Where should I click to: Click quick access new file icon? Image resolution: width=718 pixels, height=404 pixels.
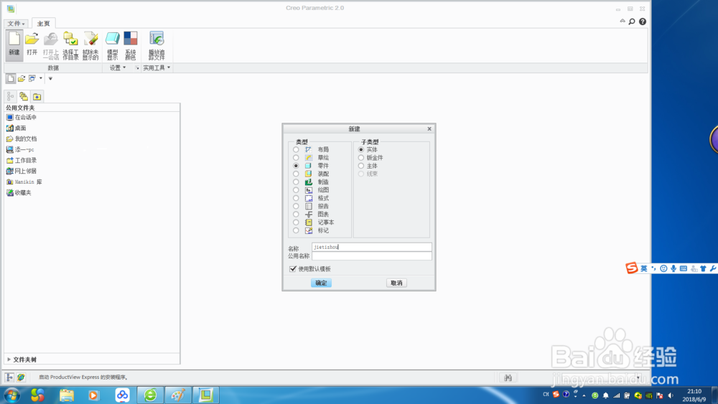tap(11, 79)
